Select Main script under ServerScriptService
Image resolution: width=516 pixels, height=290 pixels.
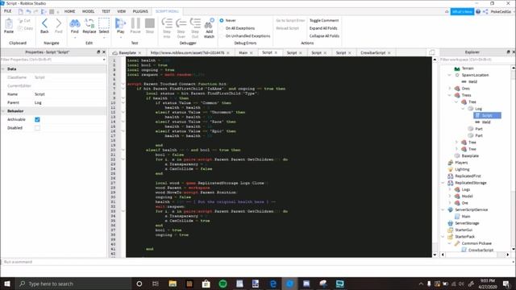466,217
